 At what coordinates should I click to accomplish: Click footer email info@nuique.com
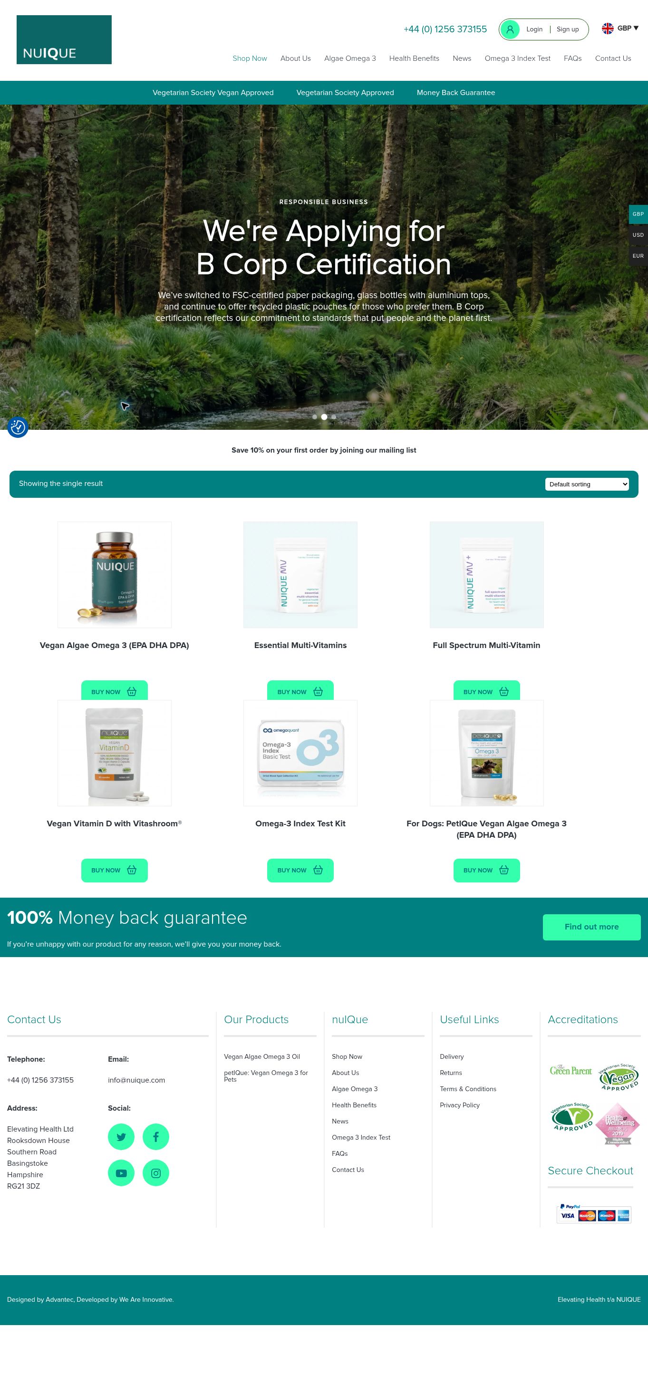pyautogui.click(x=136, y=1080)
